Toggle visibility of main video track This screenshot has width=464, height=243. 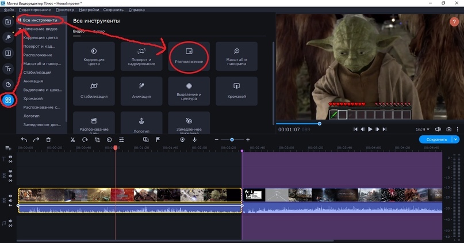pos(10,196)
